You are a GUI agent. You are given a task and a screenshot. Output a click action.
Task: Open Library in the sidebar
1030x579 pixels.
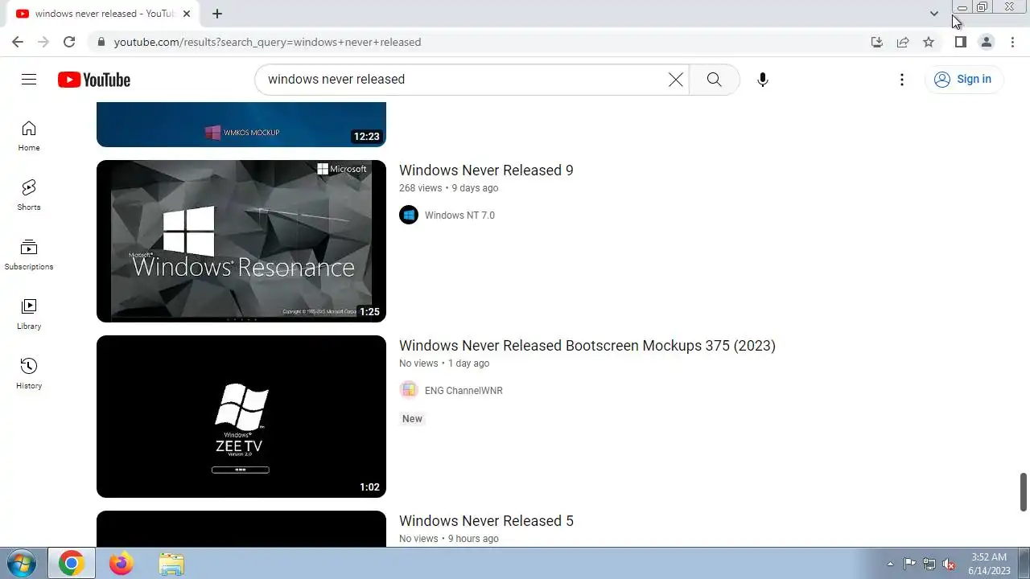click(x=29, y=314)
